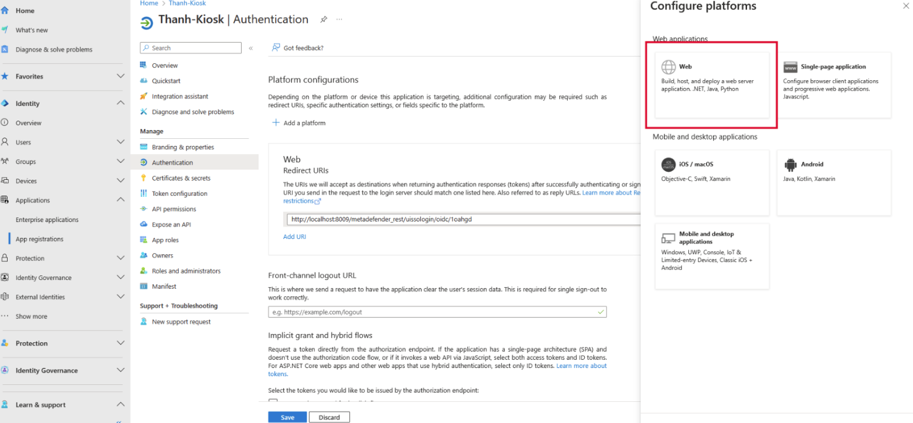913x423 pixels.
Task: Expand the Devices chevron
Action: click(x=121, y=180)
